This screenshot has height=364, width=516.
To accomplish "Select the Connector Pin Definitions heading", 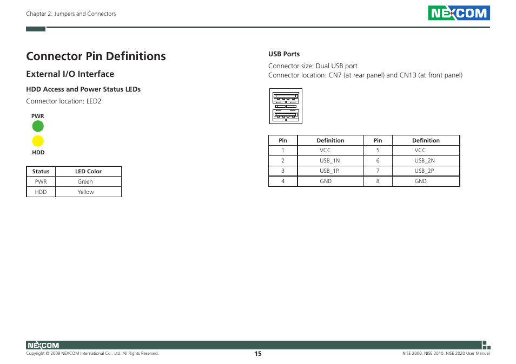I will [96, 56].
